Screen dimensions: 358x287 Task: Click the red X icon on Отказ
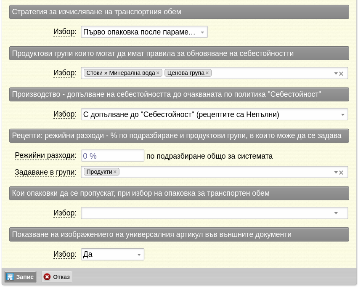tap(47, 277)
